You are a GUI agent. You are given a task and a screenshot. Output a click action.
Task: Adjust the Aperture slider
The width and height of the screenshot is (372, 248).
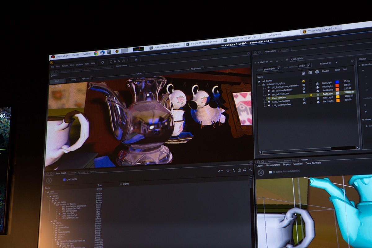[x=113, y=77]
